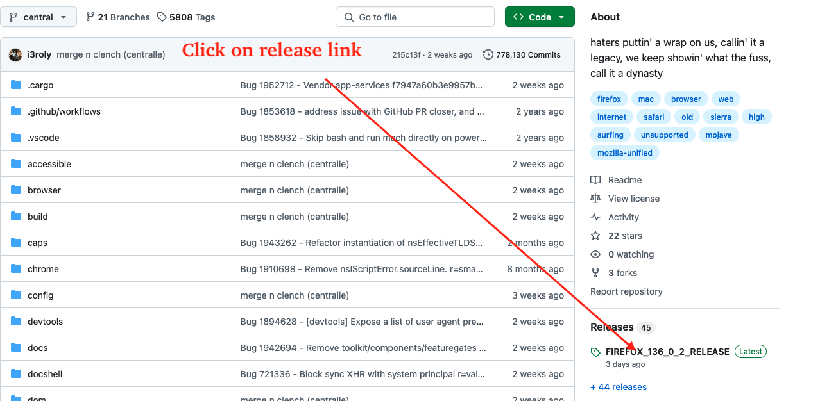The height and width of the screenshot is (401, 820).
Task: Open Bug 1858932 commit message link
Action: (364, 138)
